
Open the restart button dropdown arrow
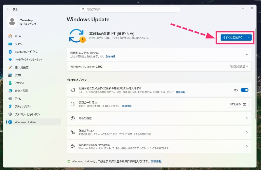point(248,37)
